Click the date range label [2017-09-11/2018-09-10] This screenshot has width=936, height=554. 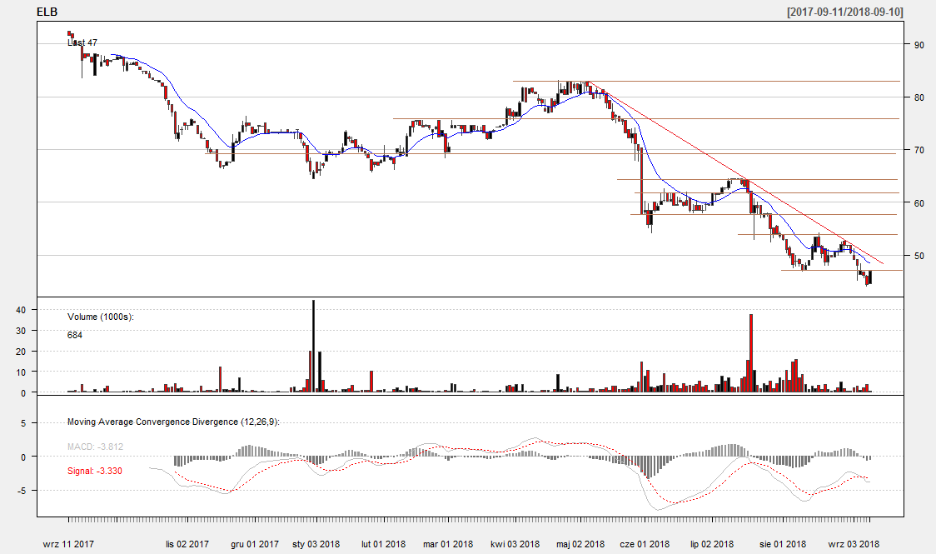845,12
